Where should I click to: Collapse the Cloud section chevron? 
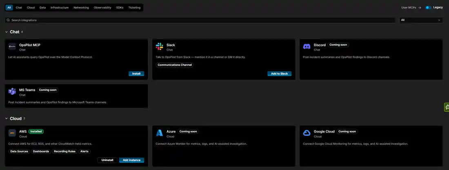coord(7,119)
